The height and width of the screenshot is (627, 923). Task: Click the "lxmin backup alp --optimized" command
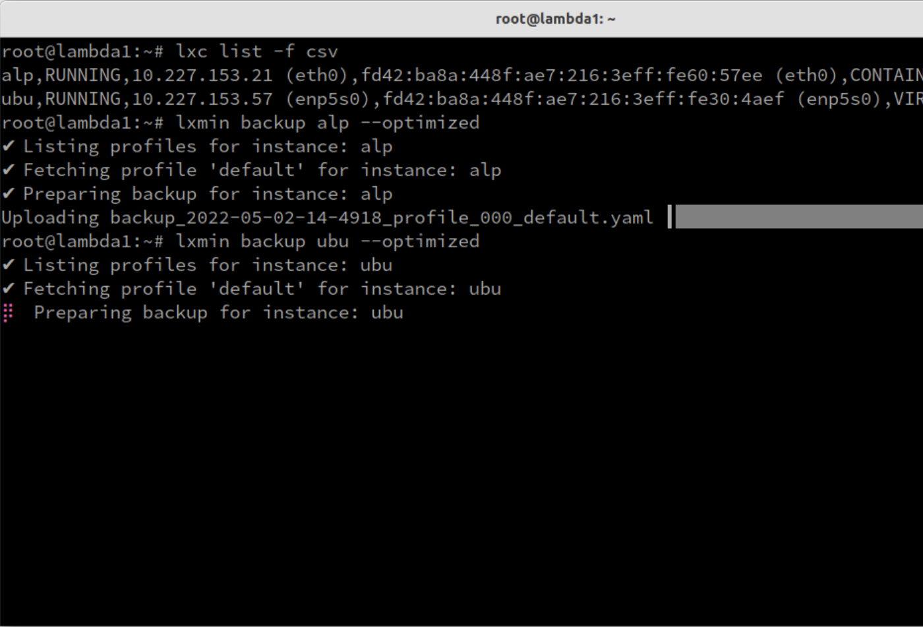tap(327, 123)
